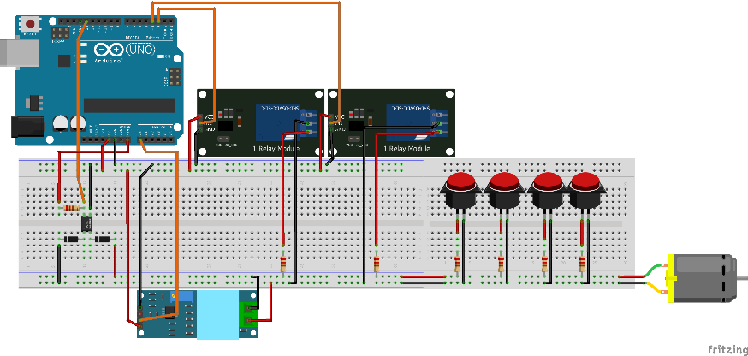
Task: Click the light blue transformer on sensor
Action: click(217, 314)
